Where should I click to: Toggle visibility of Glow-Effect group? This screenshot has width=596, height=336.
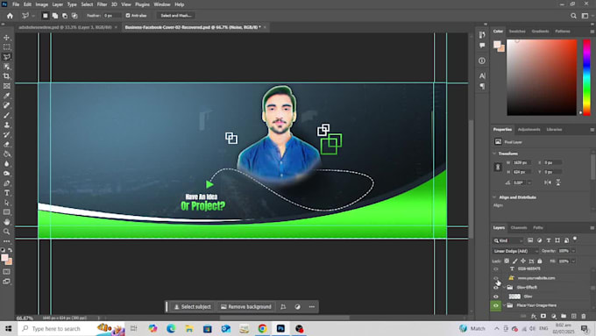point(496,287)
